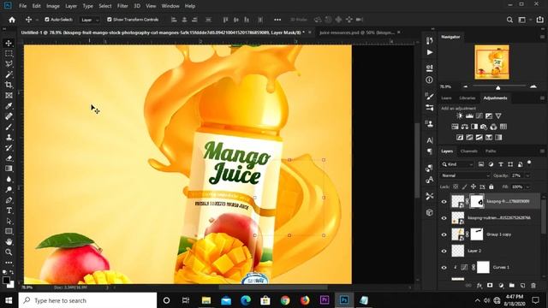Click the Home icon in options bar
Screen dimensions: 548x308
click(x=12, y=20)
